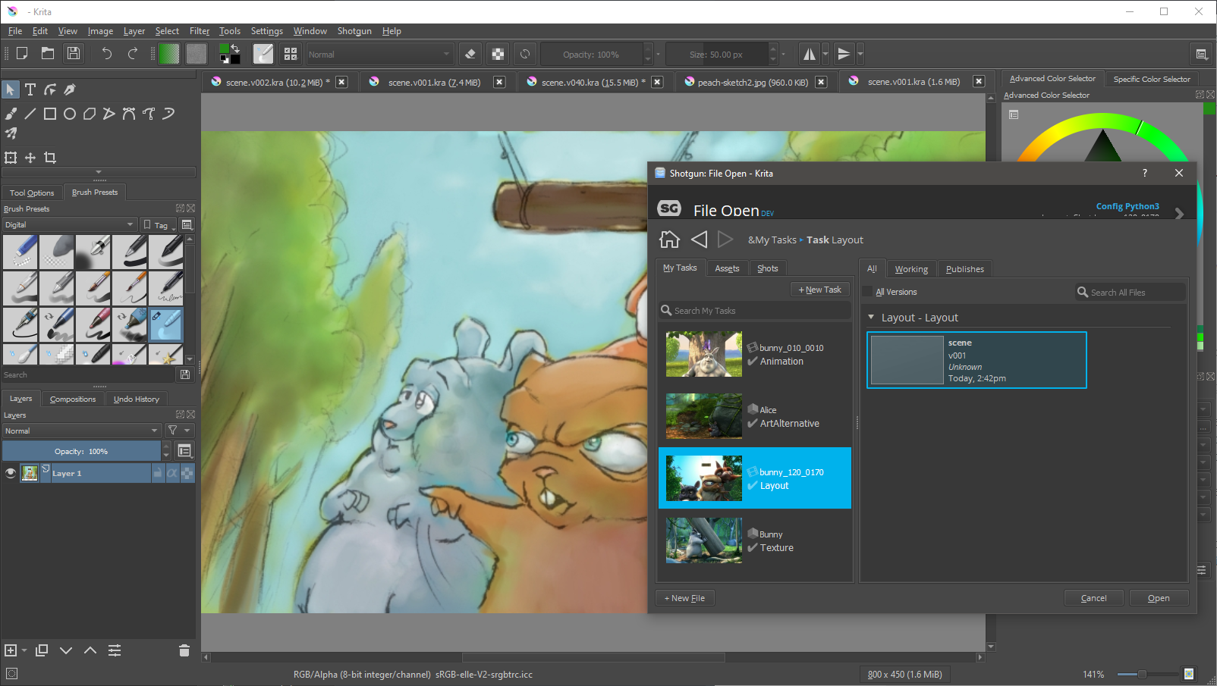Open brush preset chooser in toolbar
Image resolution: width=1217 pixels, height=686 pixels.
pyautogui.click(x=263, y=54)
